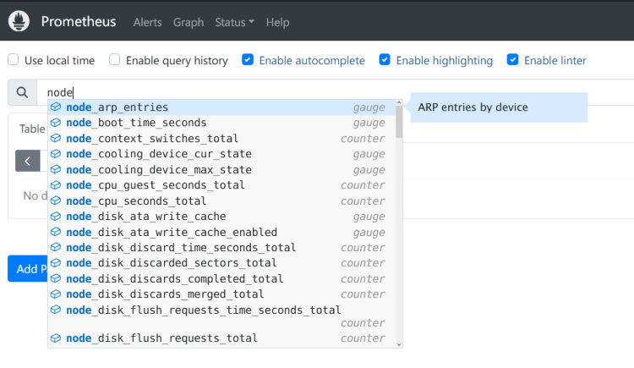Open the Help link in navbar
The image size is (634, 368).
click(277, 22)
